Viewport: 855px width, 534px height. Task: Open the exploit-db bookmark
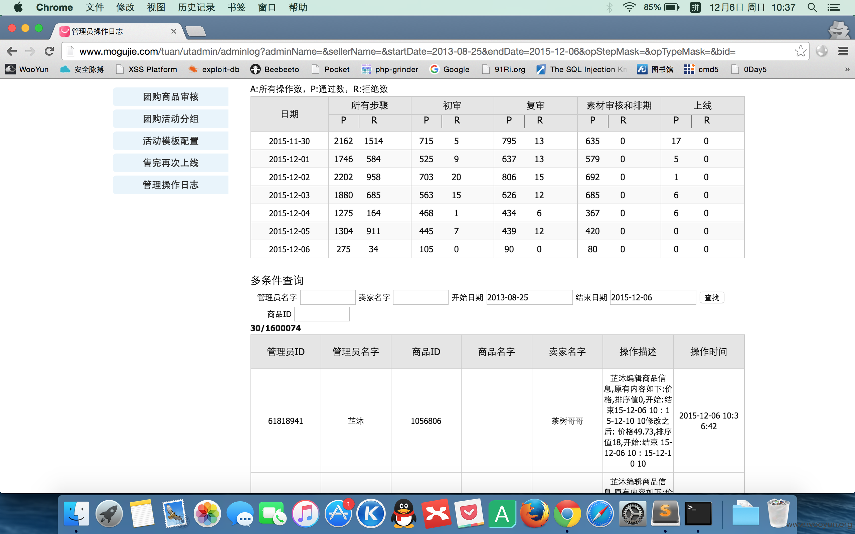point(214,69)
